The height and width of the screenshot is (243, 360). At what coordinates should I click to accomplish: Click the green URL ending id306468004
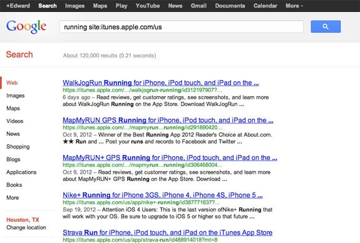pos(142,165)
